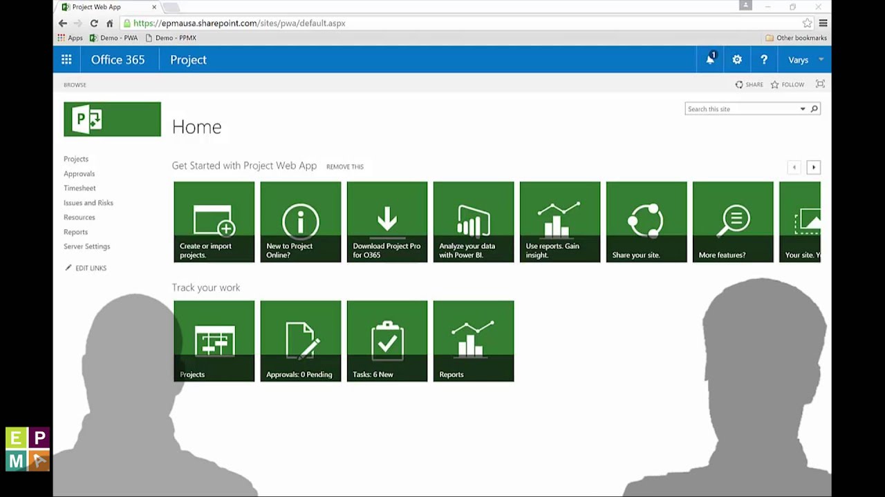This screenshot has height=497, width=885.
Task: Click the browser address bar URL
Action: [239, 23]
